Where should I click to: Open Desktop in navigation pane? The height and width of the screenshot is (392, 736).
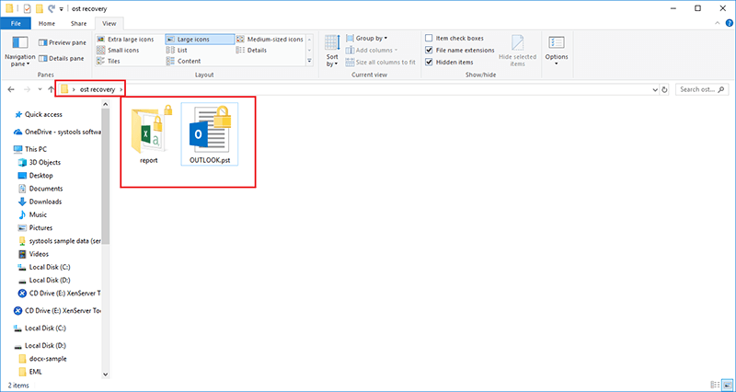pyautogui.click(x=35, y=176)
